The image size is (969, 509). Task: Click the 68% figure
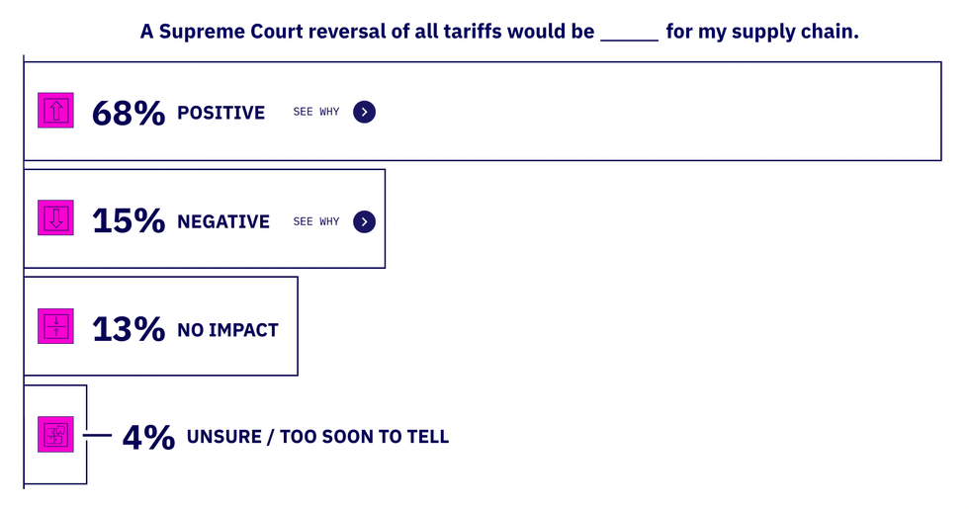pos(128,113)
